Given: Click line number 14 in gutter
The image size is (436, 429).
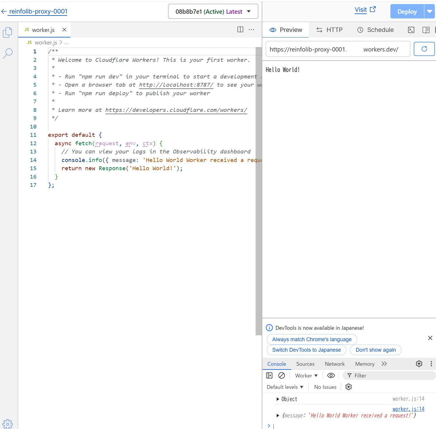Looking at the screenshot, I should pos(33,160).
